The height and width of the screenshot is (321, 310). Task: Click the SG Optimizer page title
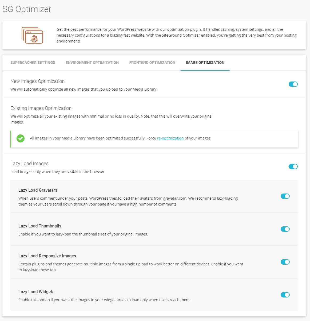click(x=27, y=9)
